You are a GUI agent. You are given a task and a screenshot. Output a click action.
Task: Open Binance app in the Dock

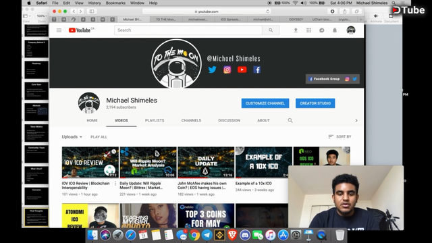(219, 236)
